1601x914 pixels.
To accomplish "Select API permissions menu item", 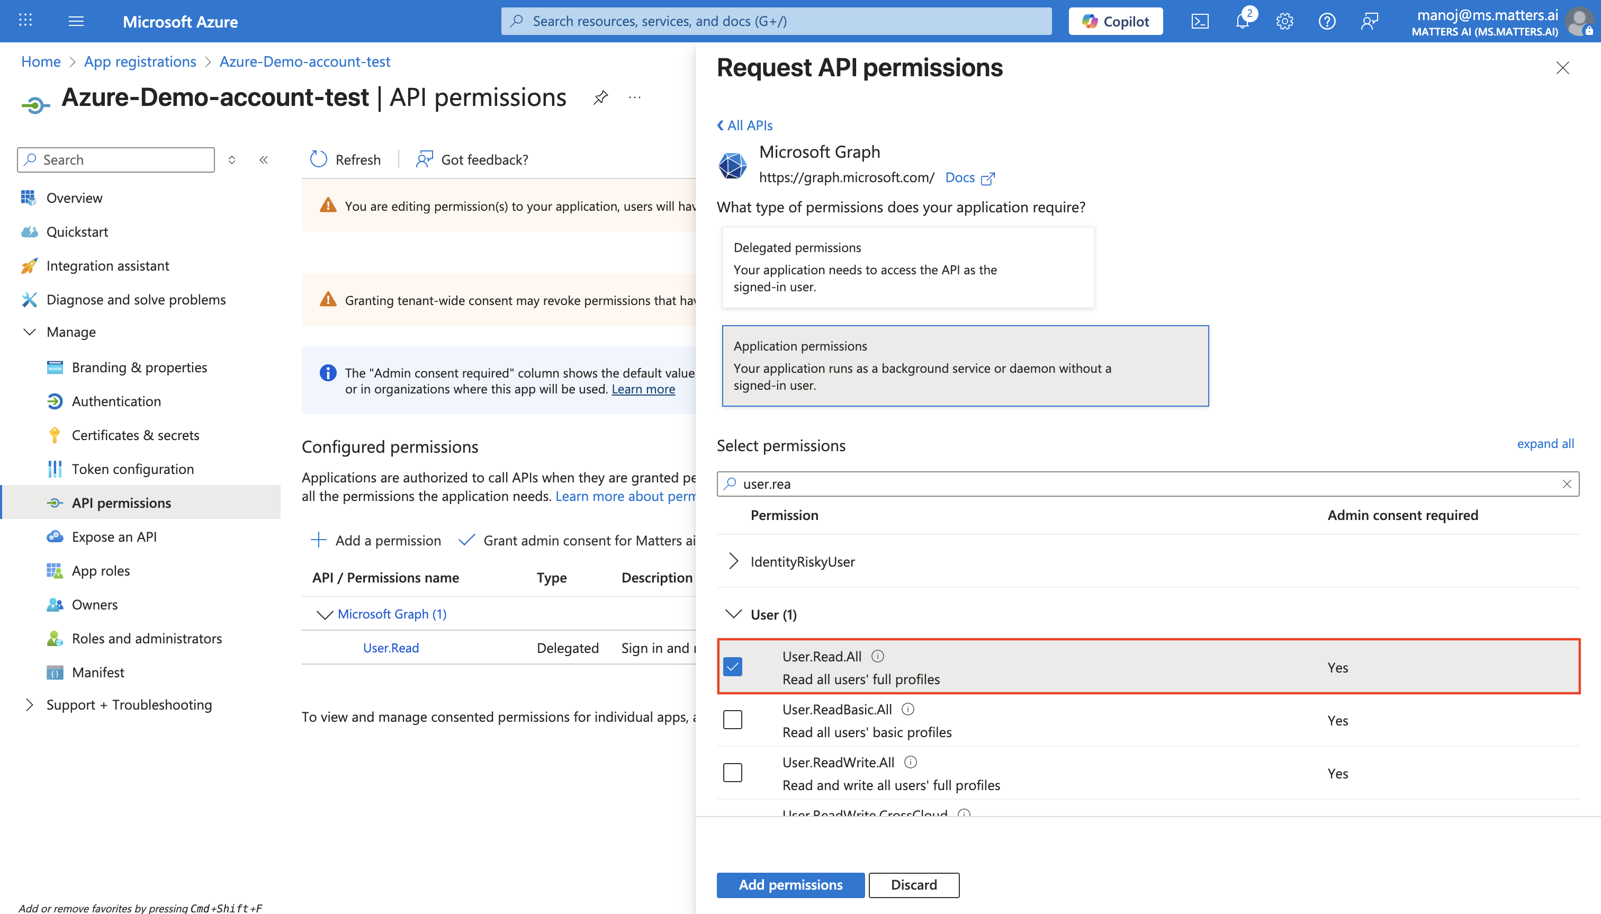I will click(140, 503).
